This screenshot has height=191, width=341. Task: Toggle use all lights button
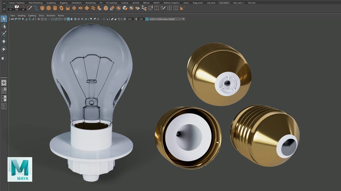pos(82,19)
